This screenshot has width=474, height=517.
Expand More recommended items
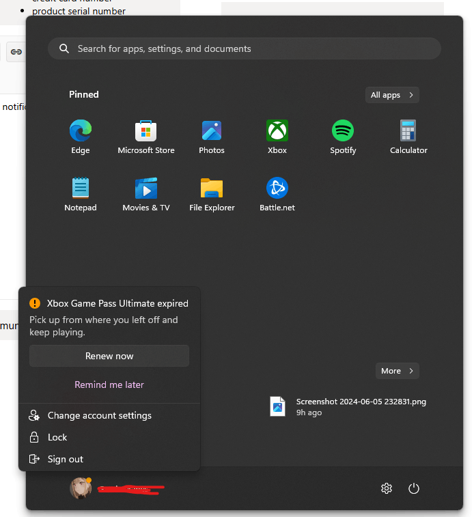(x=398, y=371)
